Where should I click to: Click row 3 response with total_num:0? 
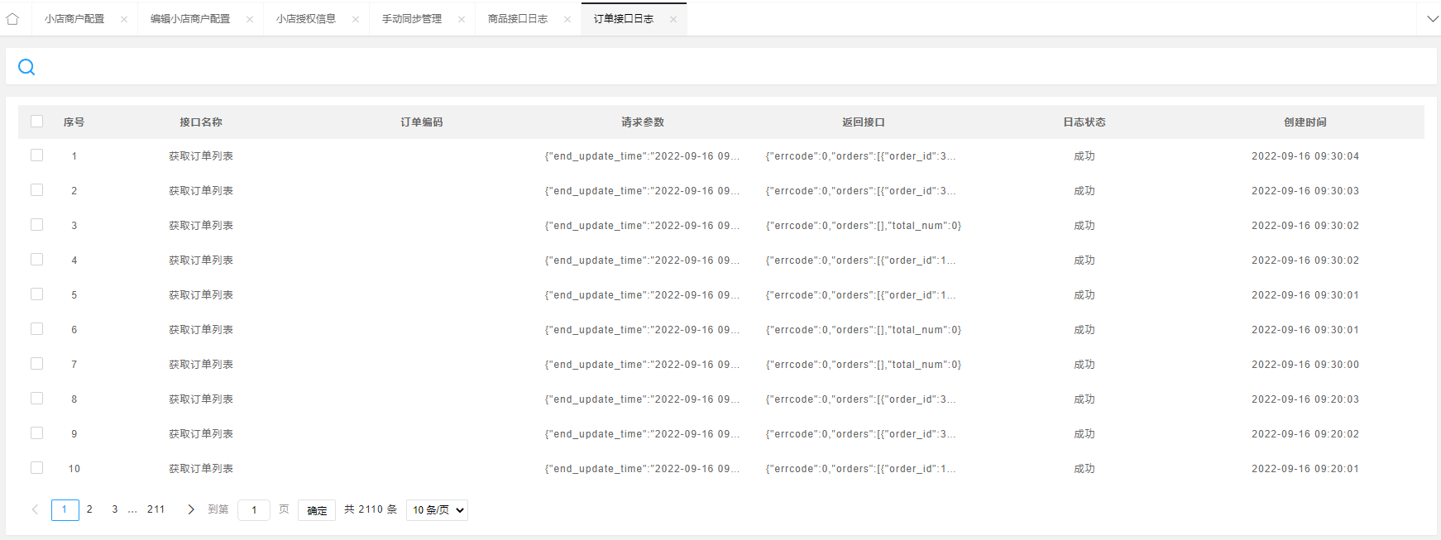[864, 225]
